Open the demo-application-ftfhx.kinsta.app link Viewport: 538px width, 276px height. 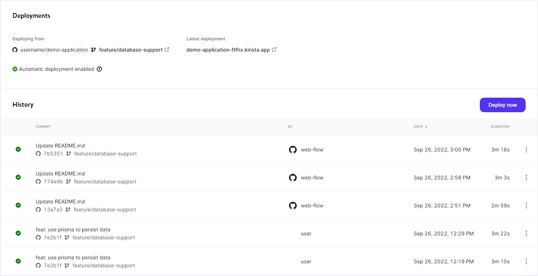228,50
